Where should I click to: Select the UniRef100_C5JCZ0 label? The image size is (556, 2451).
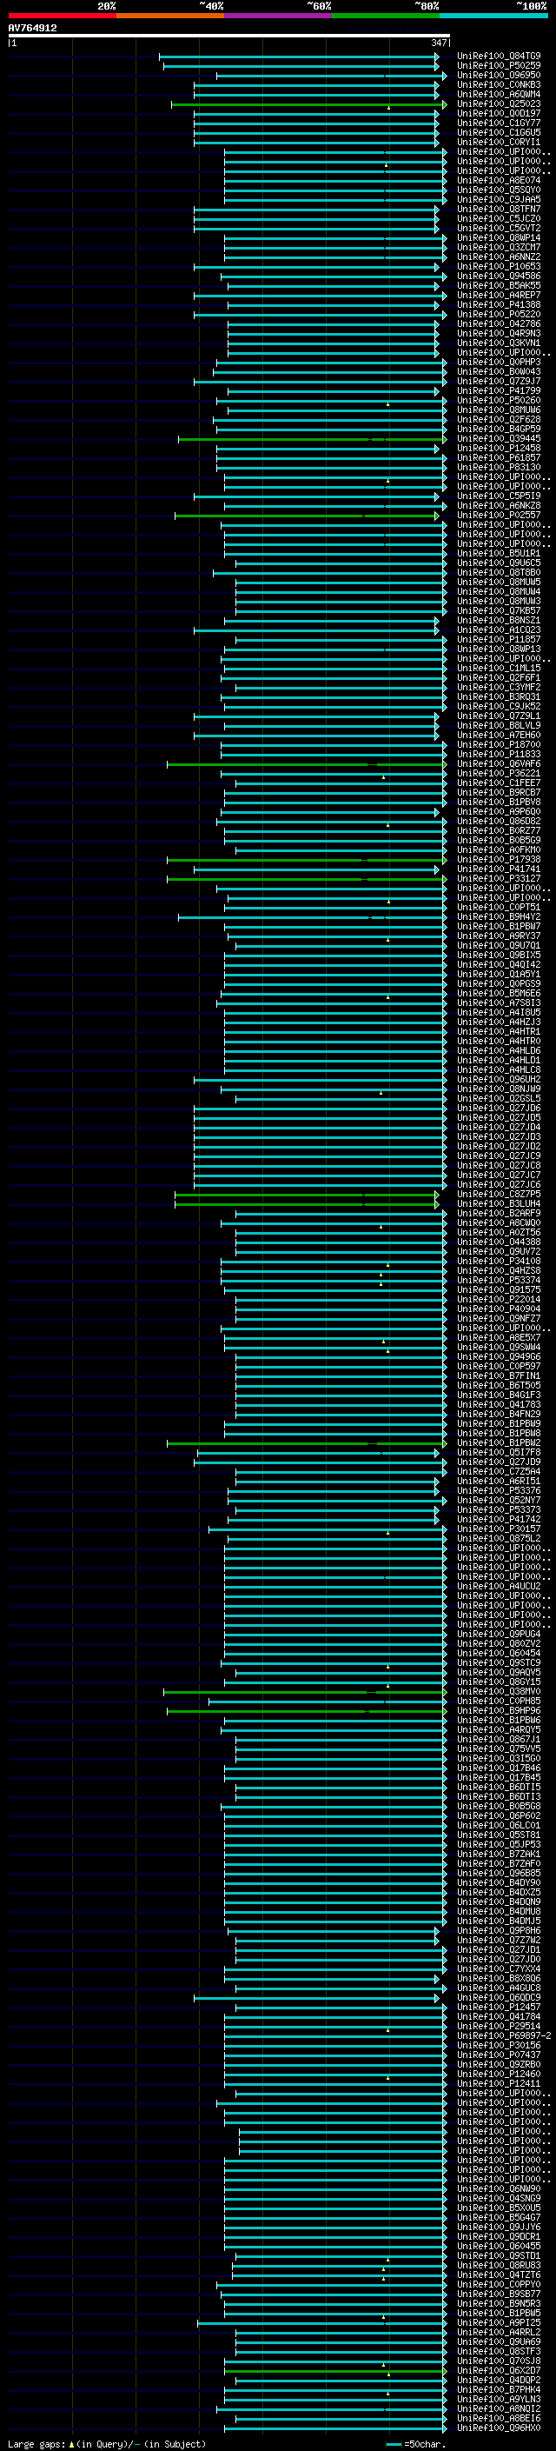(x=499, y=219)
